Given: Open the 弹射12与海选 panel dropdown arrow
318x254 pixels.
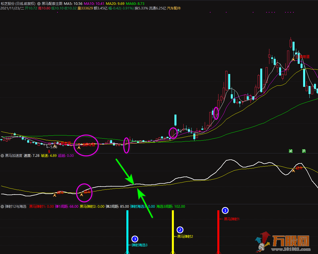Looking at the screenshot, I should pyautogui.click(x=3, y=206).
